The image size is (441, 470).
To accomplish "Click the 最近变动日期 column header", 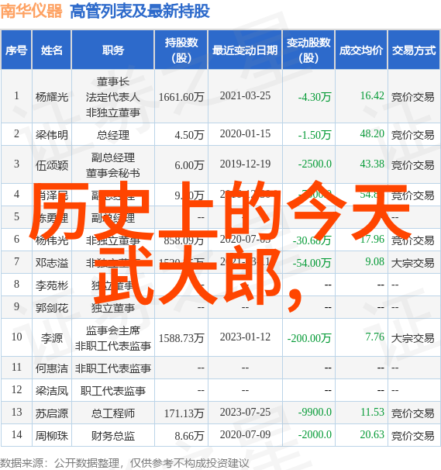I will (x=245, y=50).
